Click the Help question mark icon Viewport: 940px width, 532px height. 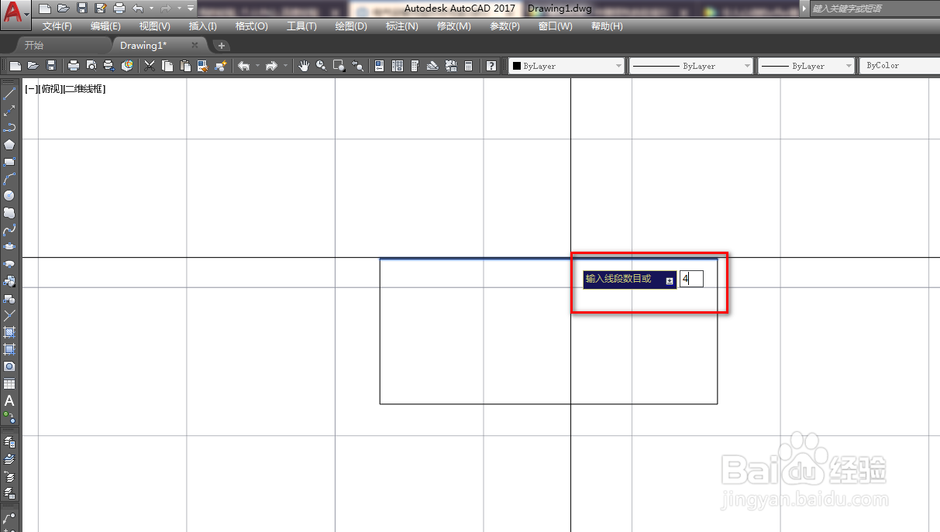coord(491,66)
